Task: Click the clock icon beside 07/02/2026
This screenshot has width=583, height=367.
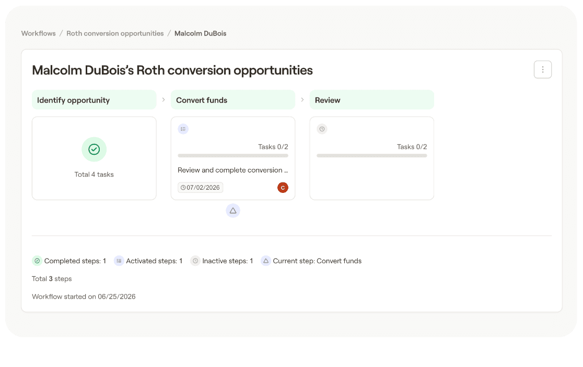Action: [x=183, y=187]
